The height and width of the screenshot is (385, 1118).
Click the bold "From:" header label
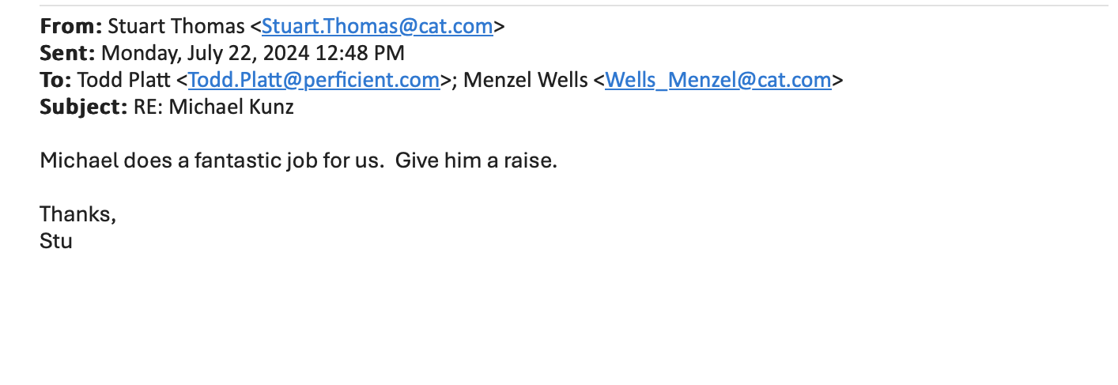[x=70, y=26]
